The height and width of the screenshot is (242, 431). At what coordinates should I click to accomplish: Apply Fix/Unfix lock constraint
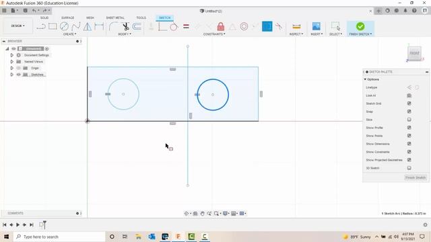(220, 26)
